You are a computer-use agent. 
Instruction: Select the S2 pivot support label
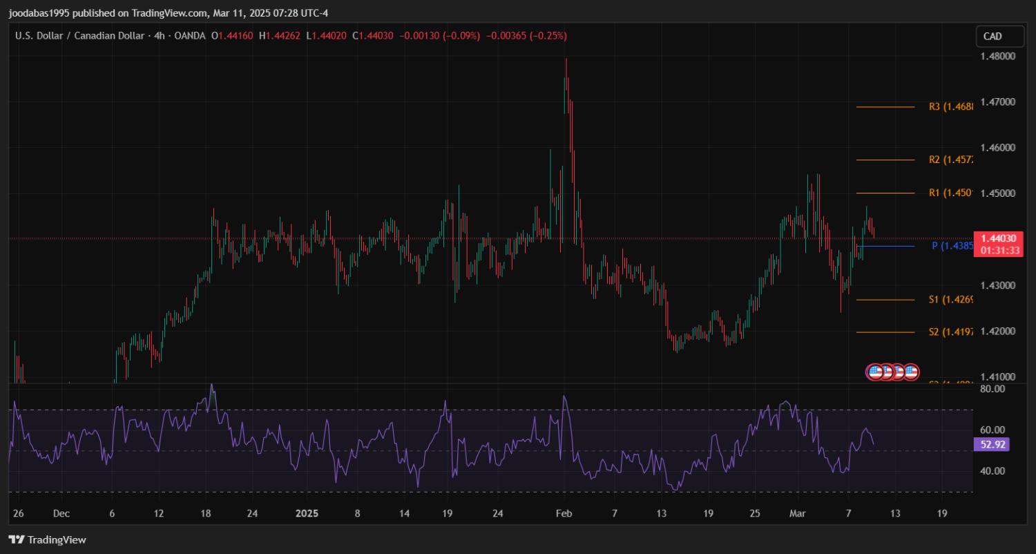tap(950, 332)
